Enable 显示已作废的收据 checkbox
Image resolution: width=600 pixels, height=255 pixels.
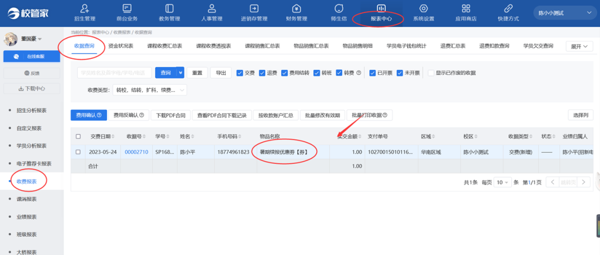coord(431,73)
